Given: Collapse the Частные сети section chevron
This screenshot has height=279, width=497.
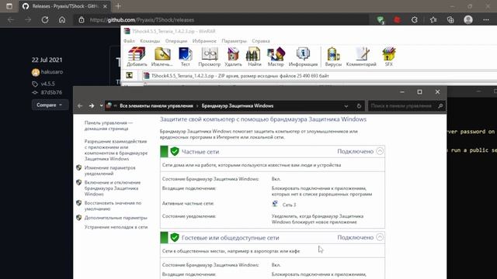Looking at the screenshot, I should [380, 151].
